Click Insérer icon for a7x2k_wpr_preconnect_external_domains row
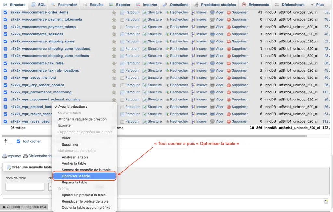The image size is (333, 212). point(193,100)
